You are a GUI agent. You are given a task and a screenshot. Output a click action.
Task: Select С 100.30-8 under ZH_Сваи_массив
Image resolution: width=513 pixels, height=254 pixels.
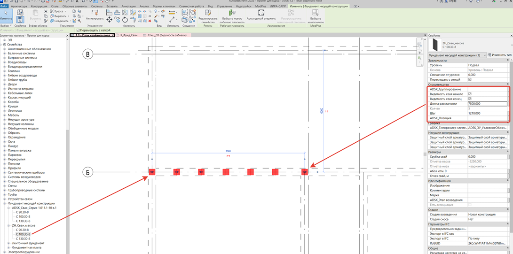click(23, 234)
